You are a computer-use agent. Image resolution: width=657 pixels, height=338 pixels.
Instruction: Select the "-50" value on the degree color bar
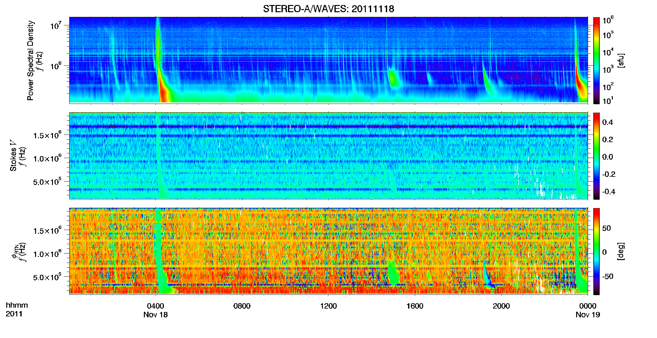(x=607, y=276)
